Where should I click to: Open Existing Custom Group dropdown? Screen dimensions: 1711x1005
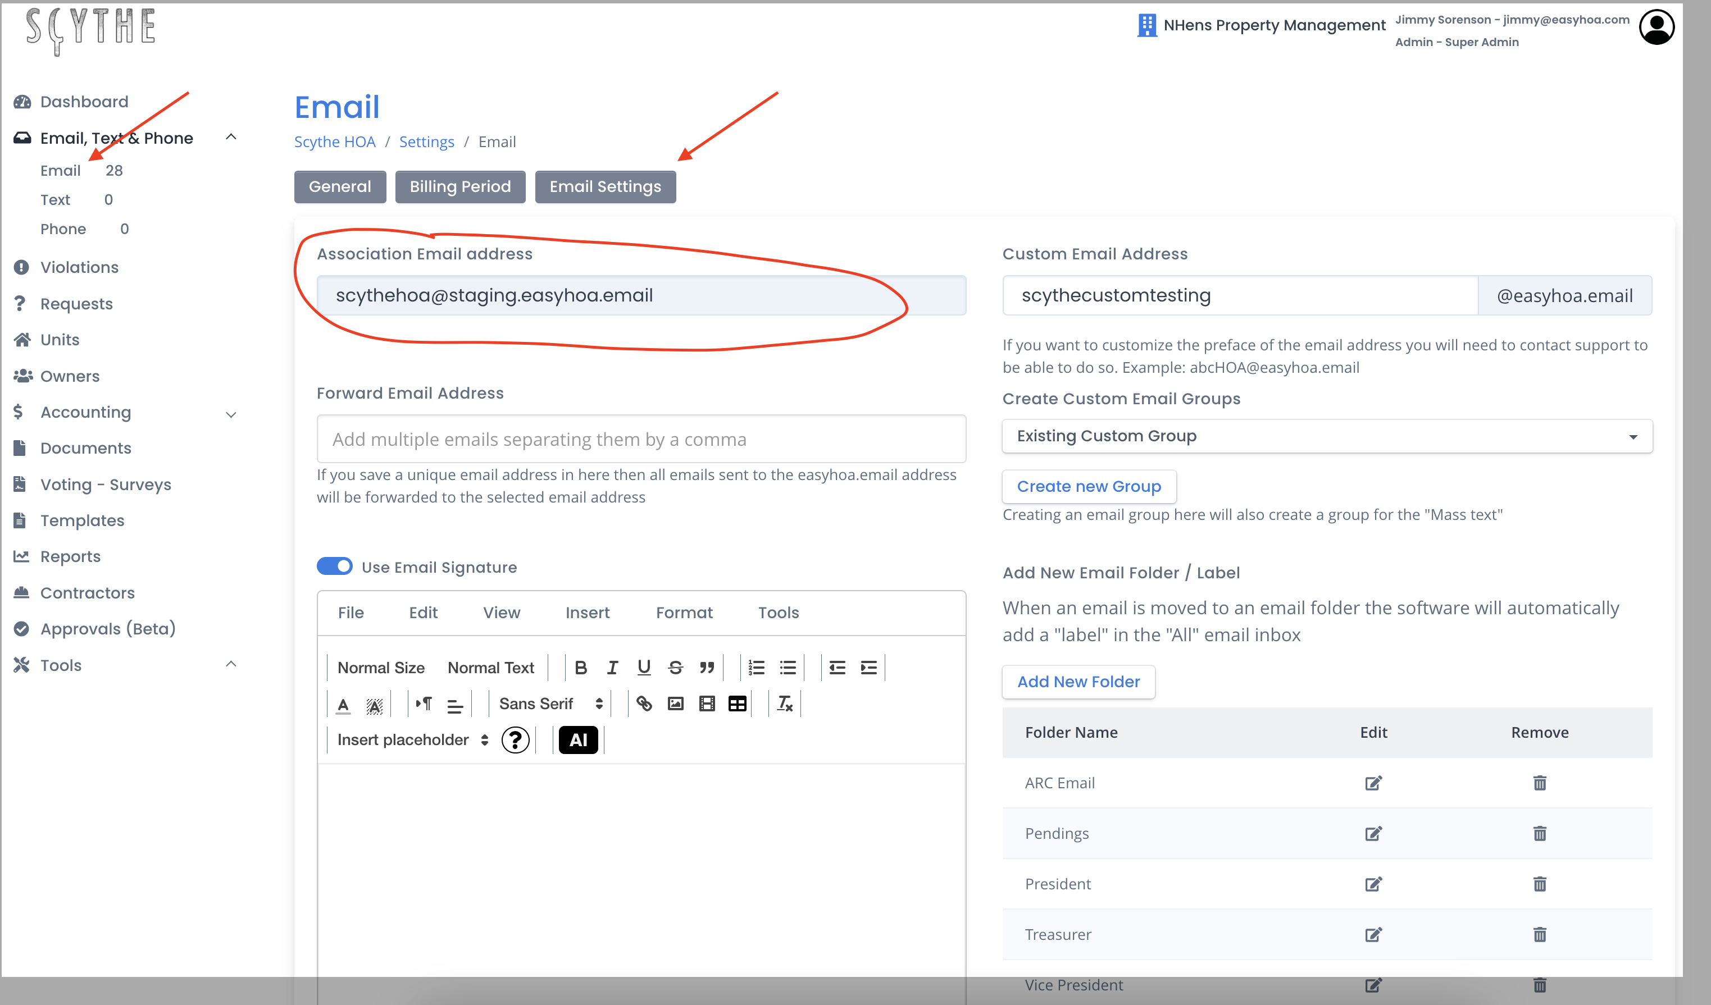(1327, 436)
